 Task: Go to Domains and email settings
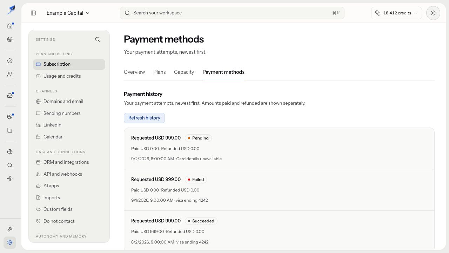click(69, 102)
